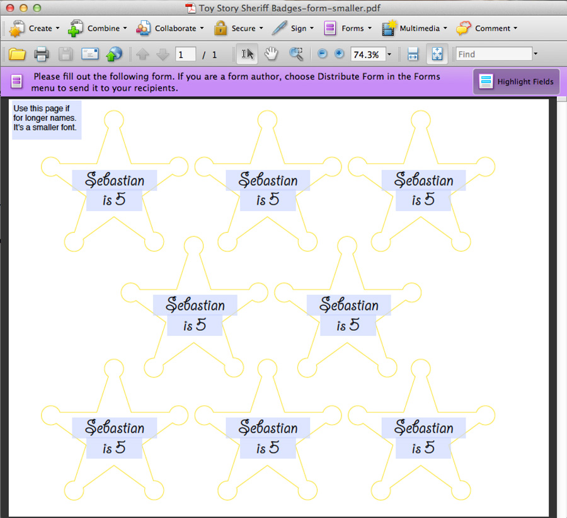Click the PDF document icon in title bar
567x518 pixels.
click(190, 8)
